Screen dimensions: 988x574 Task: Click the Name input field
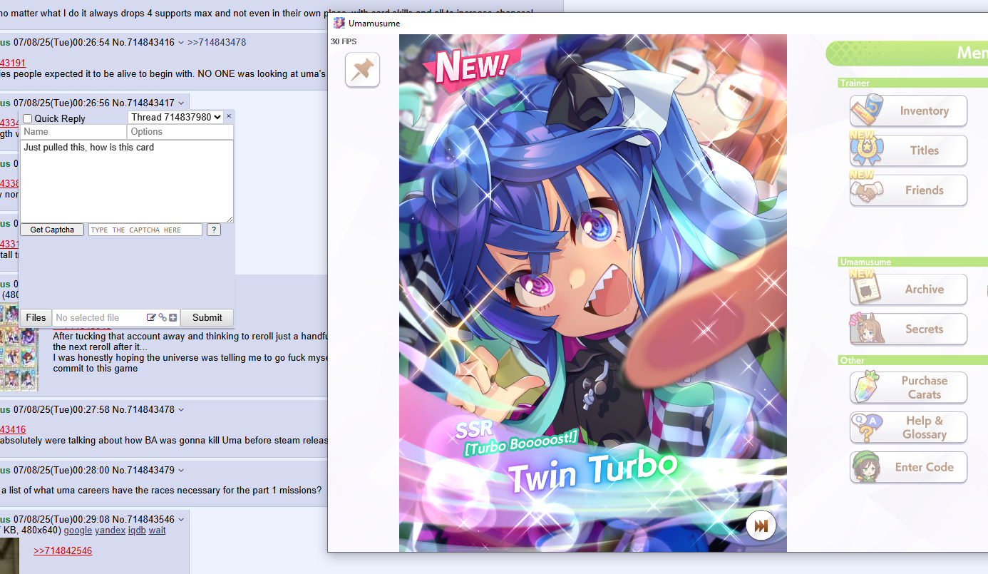tap(73, 132)
